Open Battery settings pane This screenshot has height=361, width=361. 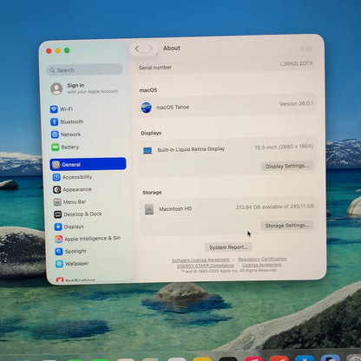pyautogui.click(x=65, y=148)
